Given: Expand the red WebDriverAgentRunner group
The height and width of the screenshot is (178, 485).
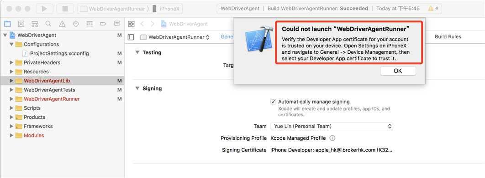Looking at the screenshot, I should pyautogui.click(x=11, y=99).
